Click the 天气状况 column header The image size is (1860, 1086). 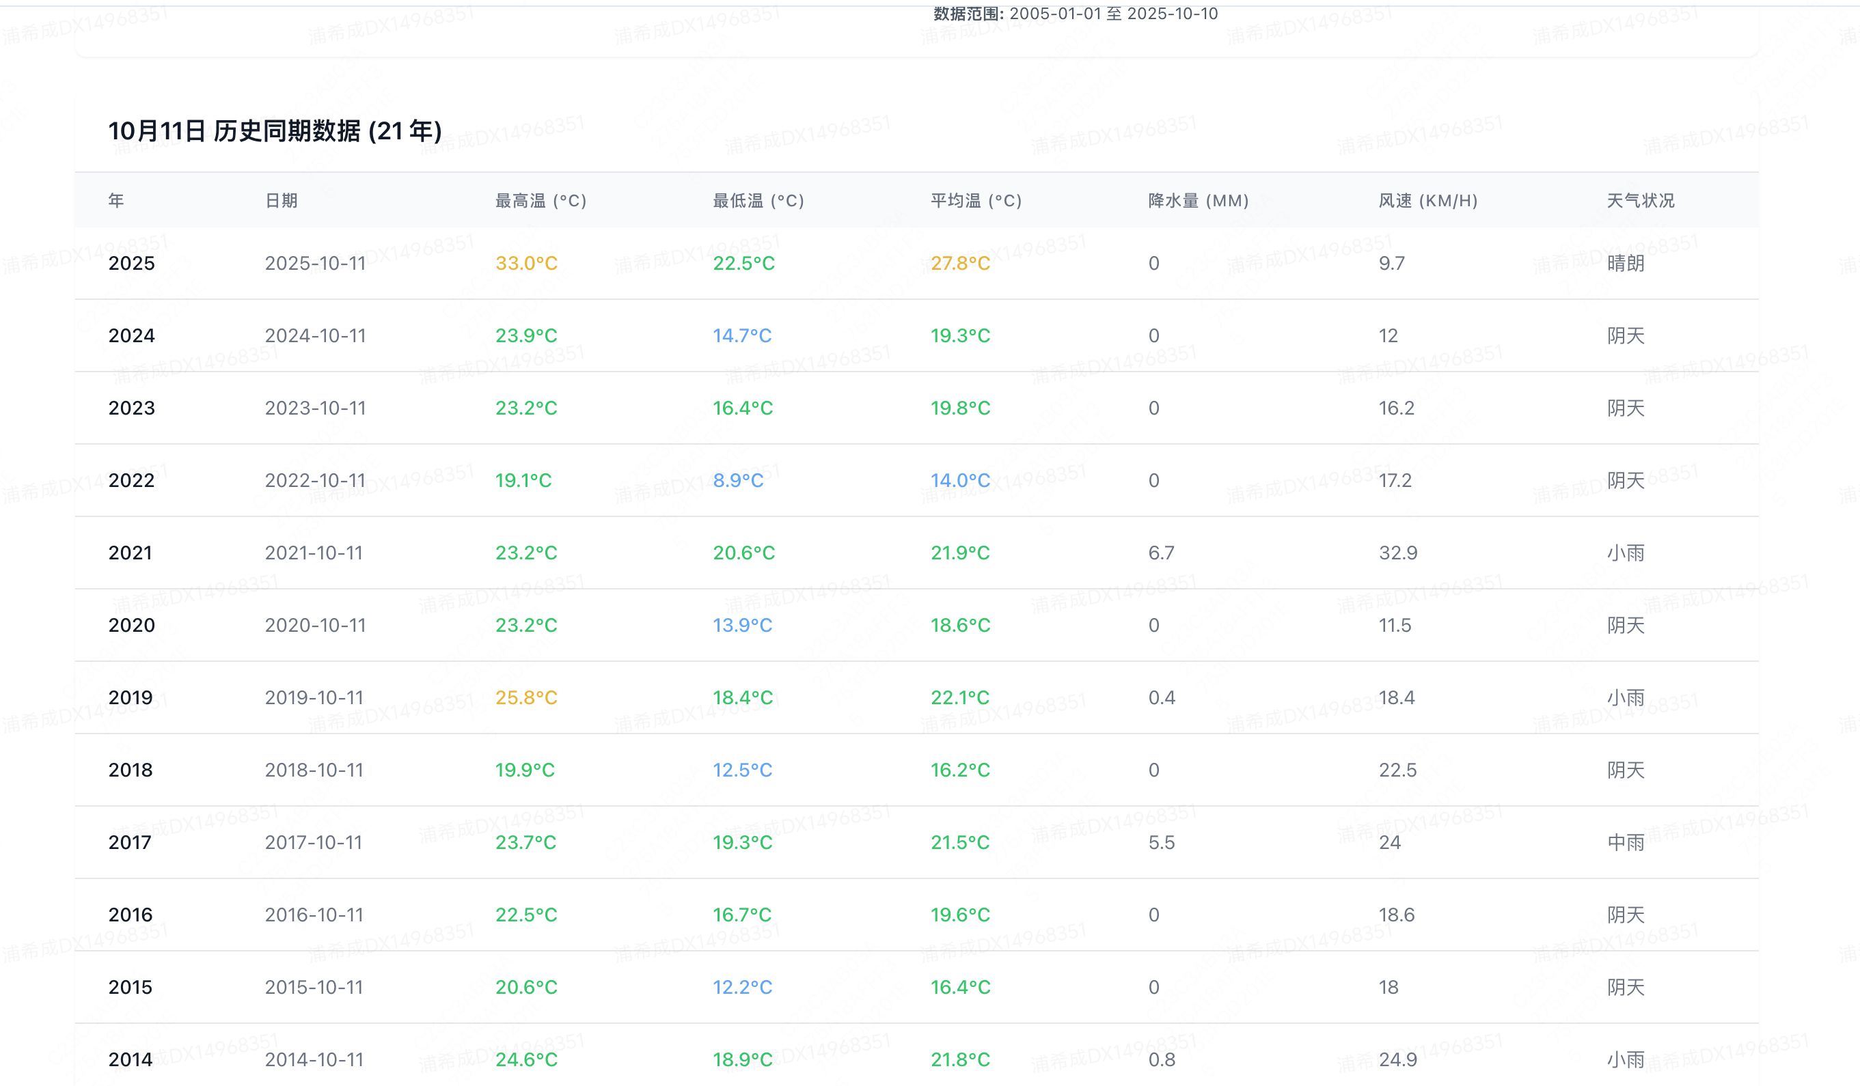(x=1640, y=201)
